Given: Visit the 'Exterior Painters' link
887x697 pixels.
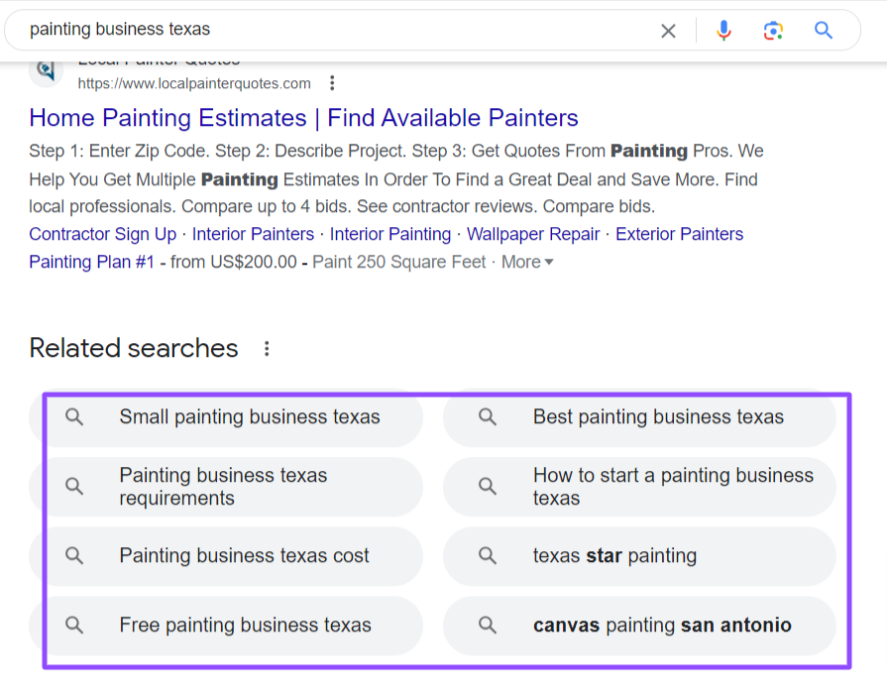Looking at the screenshot, I should tap(679, 234).
